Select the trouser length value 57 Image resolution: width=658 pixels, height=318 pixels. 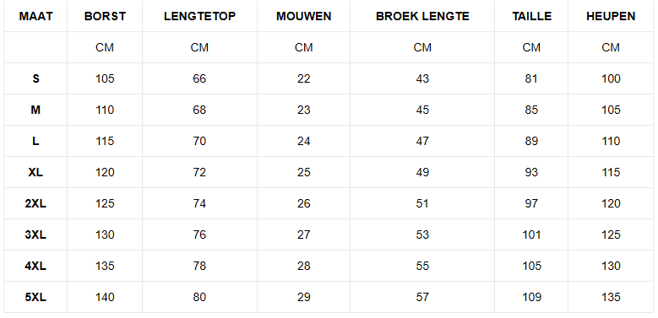[422, 298]
